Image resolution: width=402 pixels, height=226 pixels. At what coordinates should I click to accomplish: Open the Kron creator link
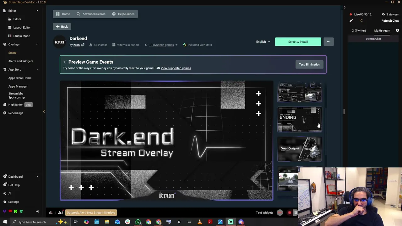pyautogui.click(x=76, y=45)
